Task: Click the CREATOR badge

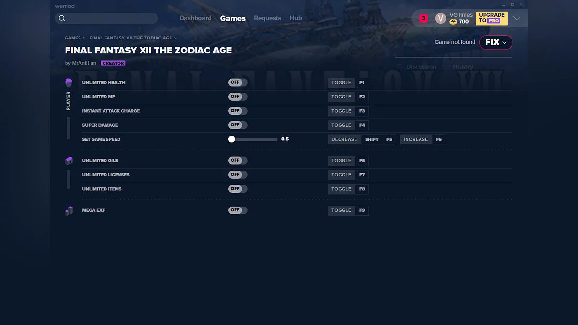Action: (x=113, y=63)
